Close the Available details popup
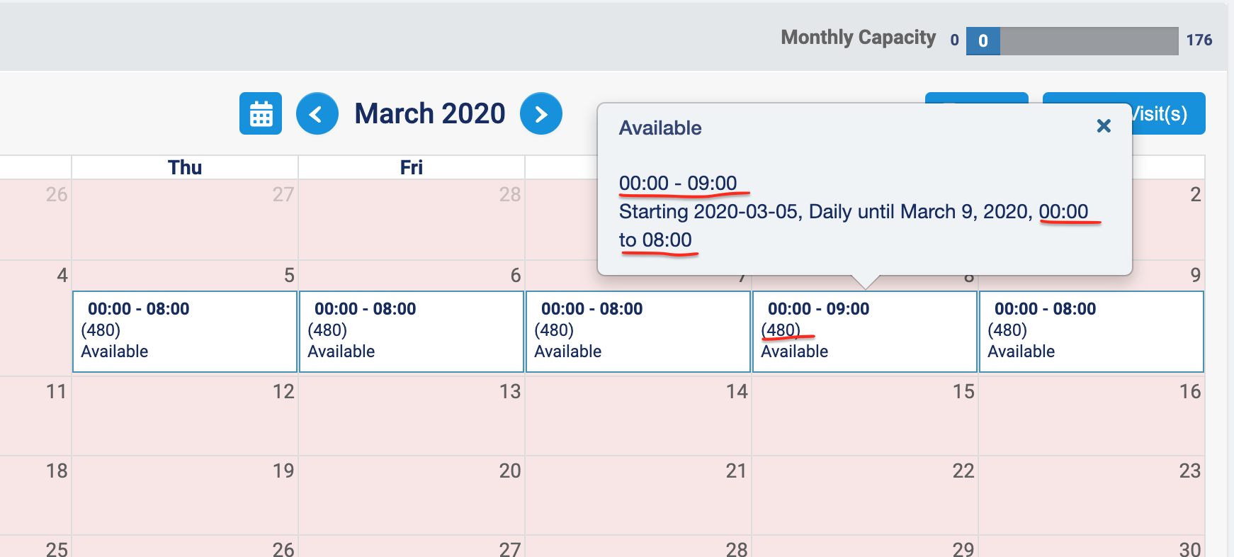Viewport: 1234px width, 557px height. coord(1104,126)
